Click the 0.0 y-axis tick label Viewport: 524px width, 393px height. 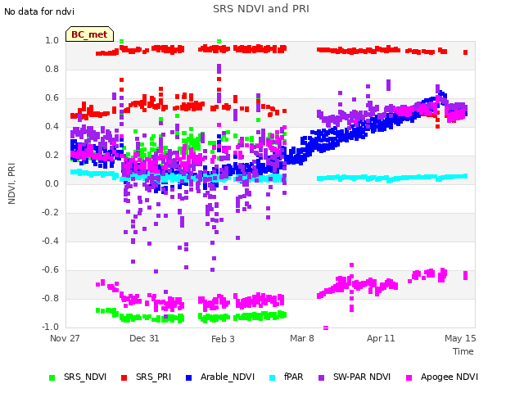click(x=52, y=183)
